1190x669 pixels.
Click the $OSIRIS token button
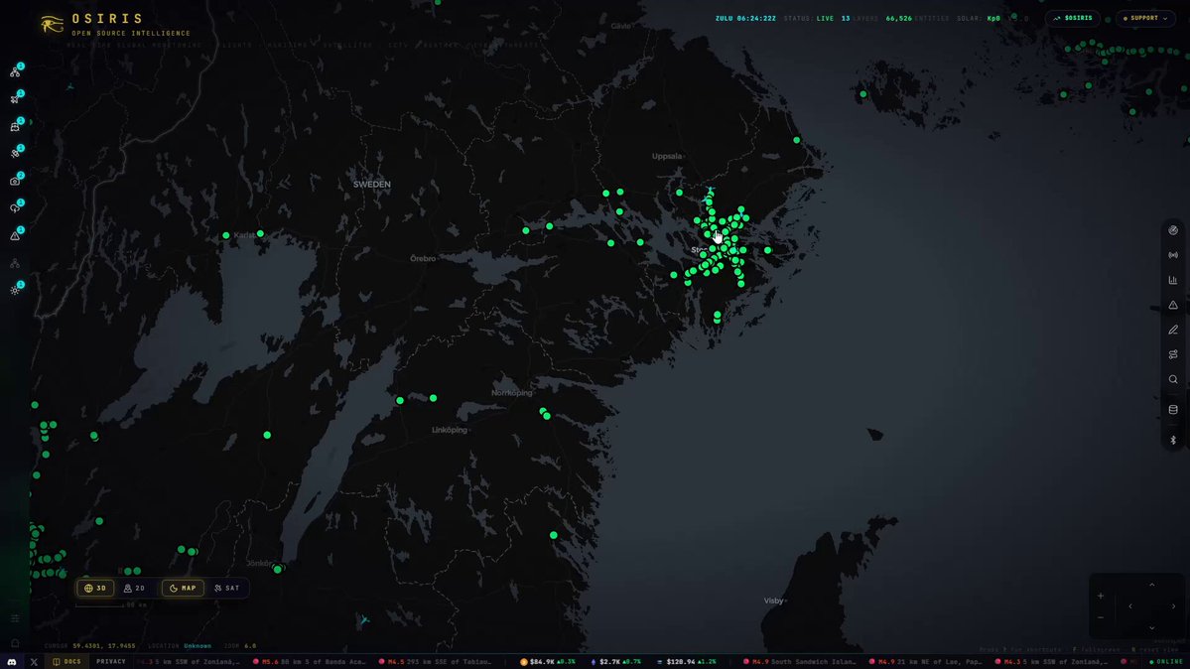pos(1073,18)
